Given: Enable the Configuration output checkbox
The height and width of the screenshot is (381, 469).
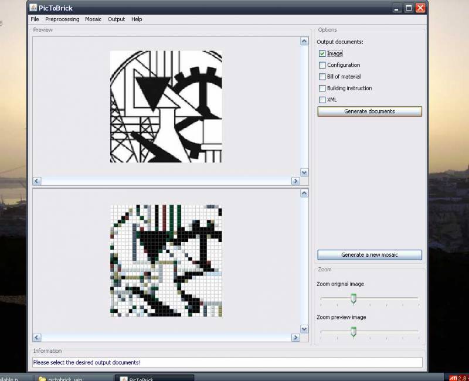Looking at the screenshot, I should point(322,65).
